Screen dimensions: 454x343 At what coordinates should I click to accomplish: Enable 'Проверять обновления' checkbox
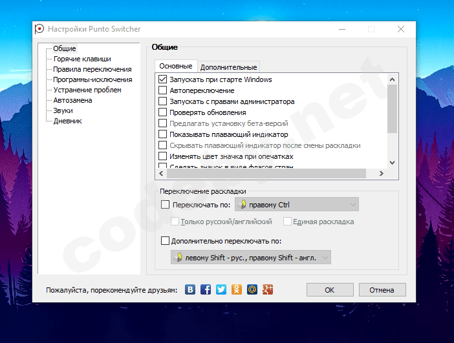pyautogui.click(x=163, y=112)
